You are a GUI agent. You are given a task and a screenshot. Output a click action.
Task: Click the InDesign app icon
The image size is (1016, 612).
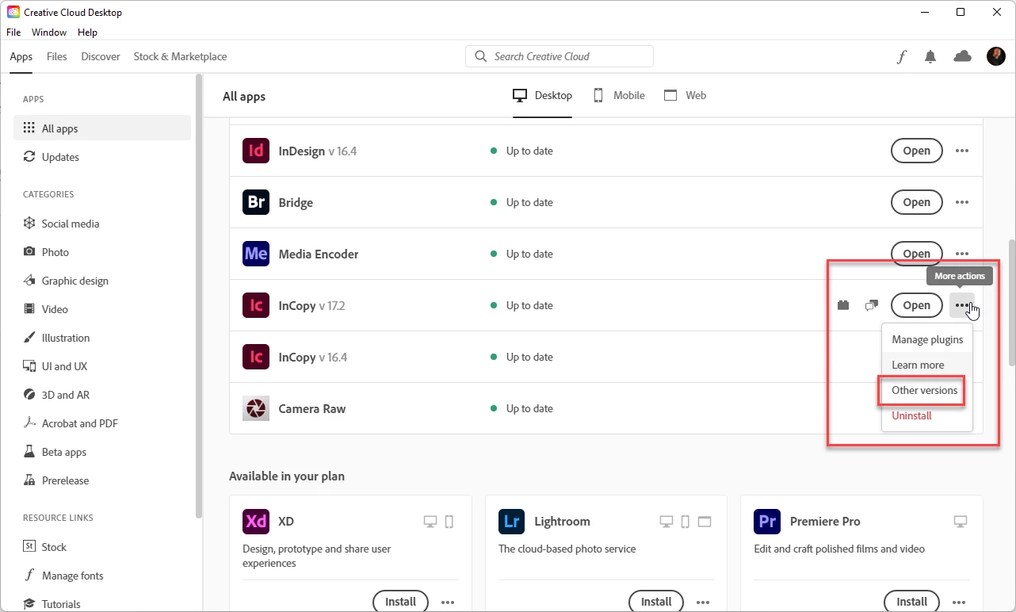pyautogui.click(x=256, y=151)
